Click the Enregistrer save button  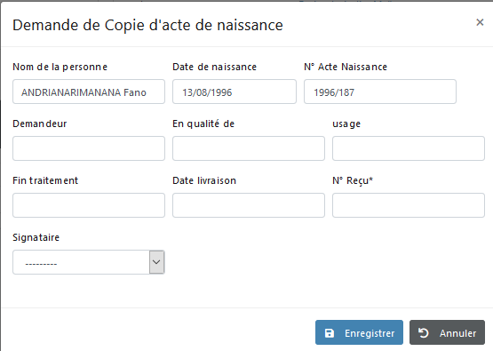[359, 332]
